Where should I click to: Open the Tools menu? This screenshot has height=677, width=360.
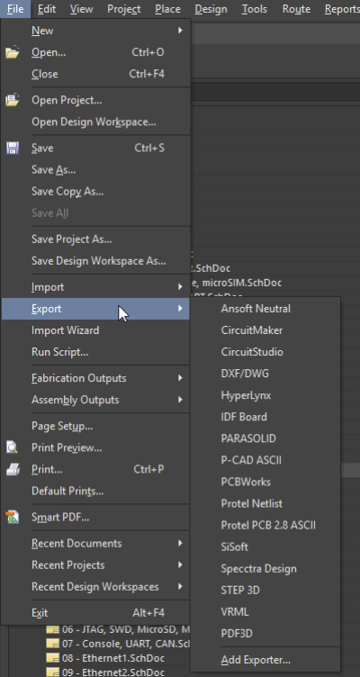coord(254,9)
